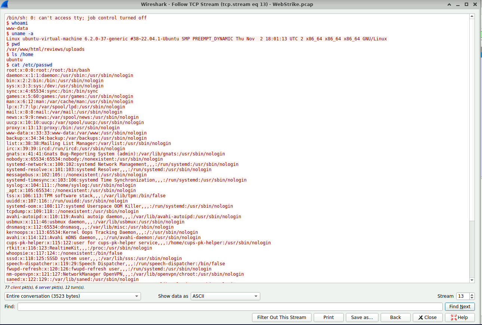The height and width of the screenshot is (325, 482).
Task: Click the shade/roll-up arrow in title bar
Action: [449, 4]
